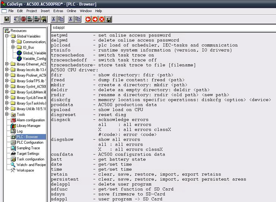Open the Alarm configuration resource
276x202 pixels.
[30, 120]
